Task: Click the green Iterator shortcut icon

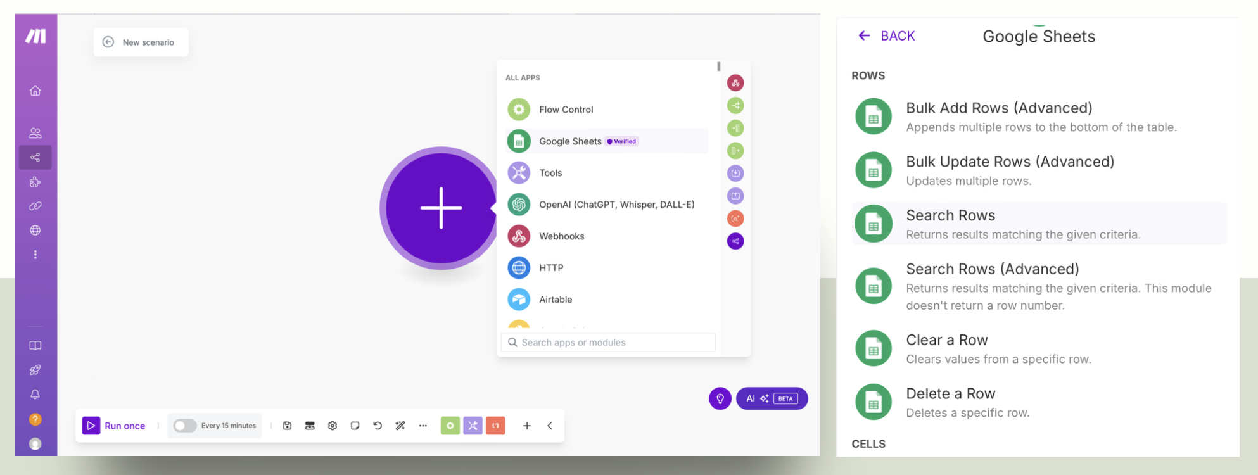Action: [x=735, y=151]
